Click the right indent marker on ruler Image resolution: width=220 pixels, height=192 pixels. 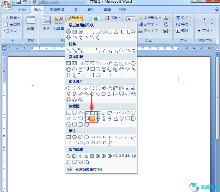(x=178, y=49)
